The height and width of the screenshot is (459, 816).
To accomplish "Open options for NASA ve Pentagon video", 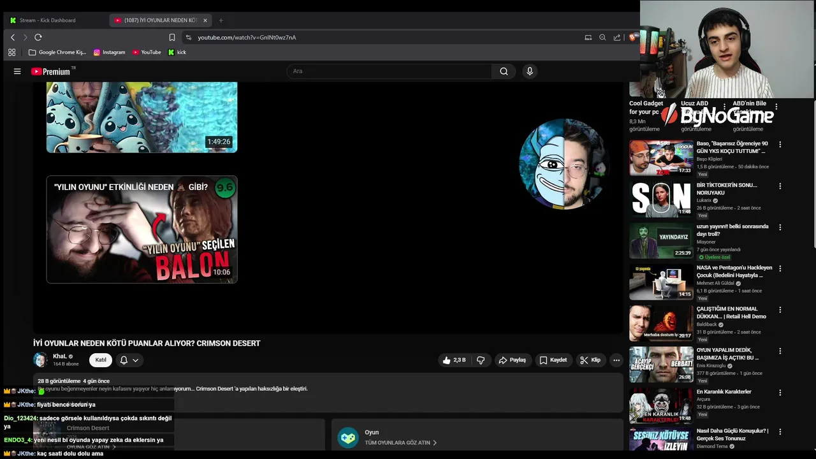I will click(x=780, y=268).
